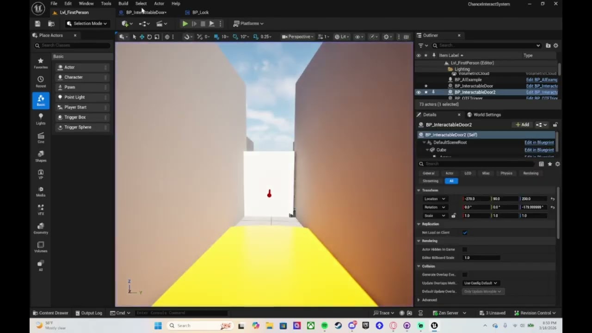The height and width of the screenshot is (333, 592).
Task: Open the Actor menu
Action: 159,3
